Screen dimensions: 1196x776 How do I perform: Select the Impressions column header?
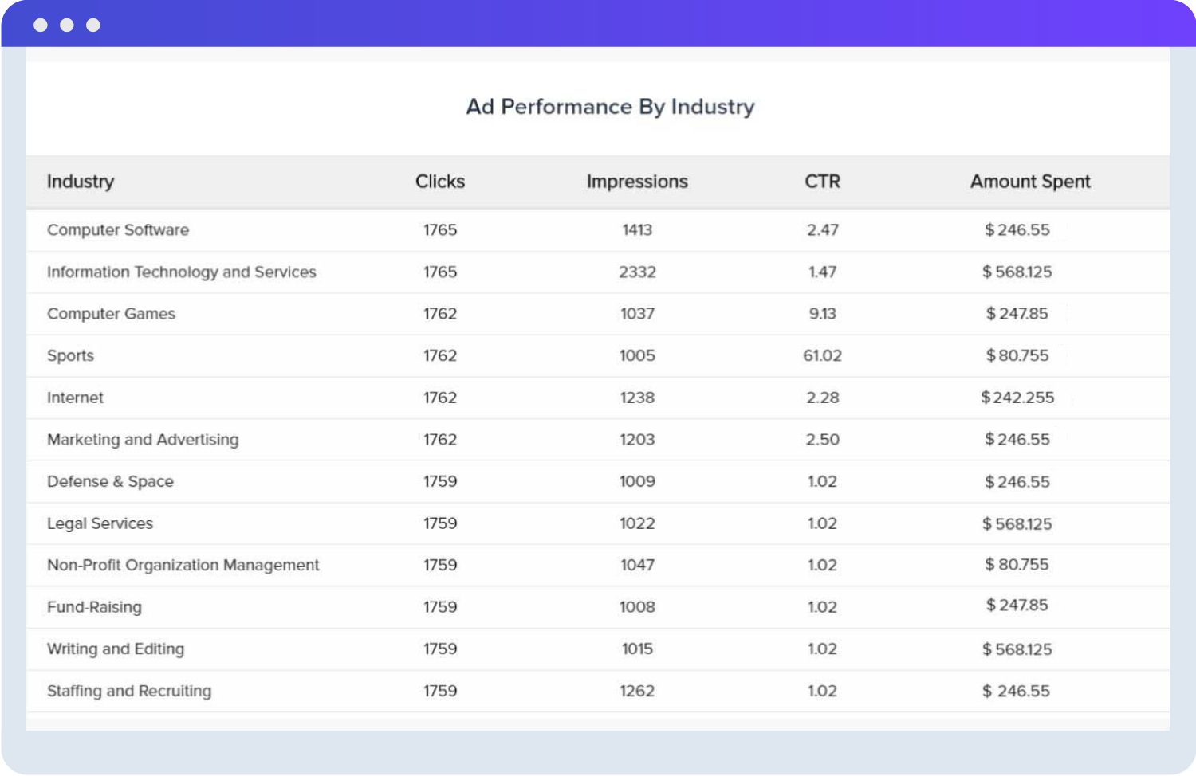click(637, 182)
